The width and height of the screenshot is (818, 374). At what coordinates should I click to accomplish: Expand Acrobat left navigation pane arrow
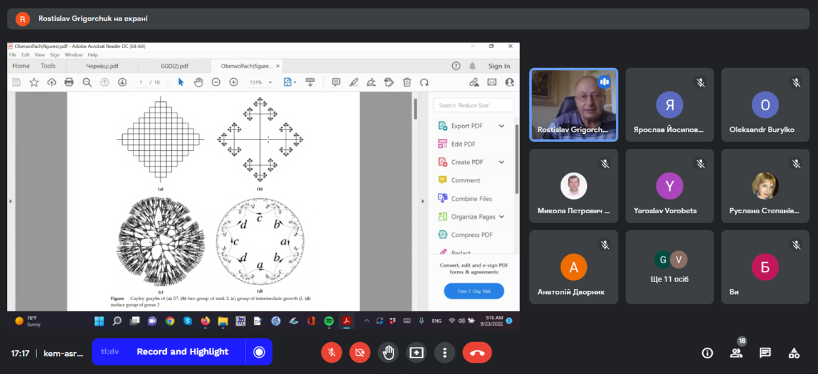coord(10,201)
